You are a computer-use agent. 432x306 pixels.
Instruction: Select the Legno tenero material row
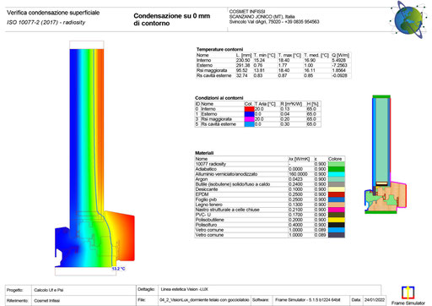270,205
